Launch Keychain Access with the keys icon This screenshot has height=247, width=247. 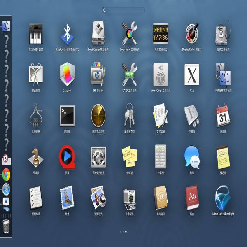tap(129, 115)
